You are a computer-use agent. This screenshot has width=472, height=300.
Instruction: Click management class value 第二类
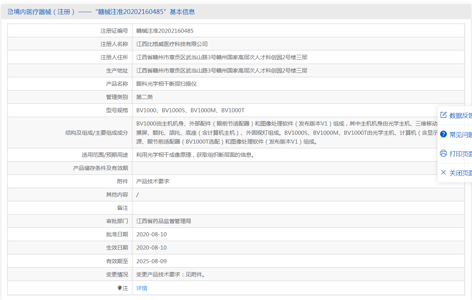coord(145,97)
